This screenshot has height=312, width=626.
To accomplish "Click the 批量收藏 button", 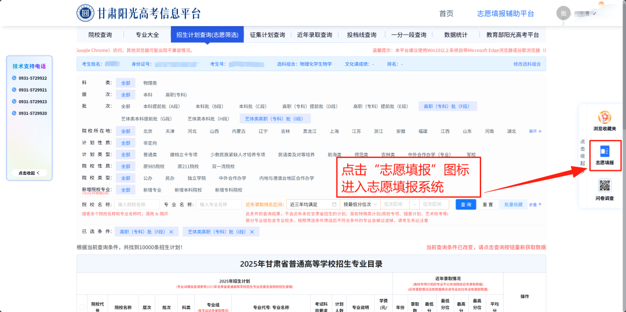I will click(x=513, y=204).
